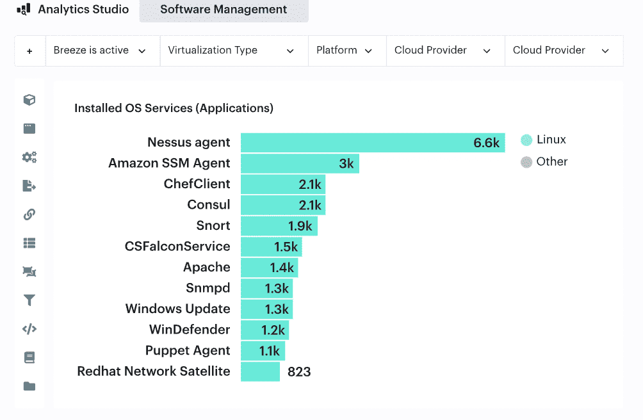This screenshot has width=643, height=420.
Task: Open the folder sidebar icon
Action: tap(29, 386)
